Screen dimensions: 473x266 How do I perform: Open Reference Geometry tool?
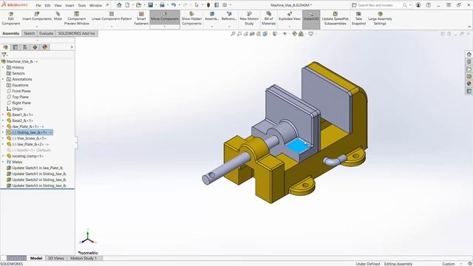click(229, 16)
